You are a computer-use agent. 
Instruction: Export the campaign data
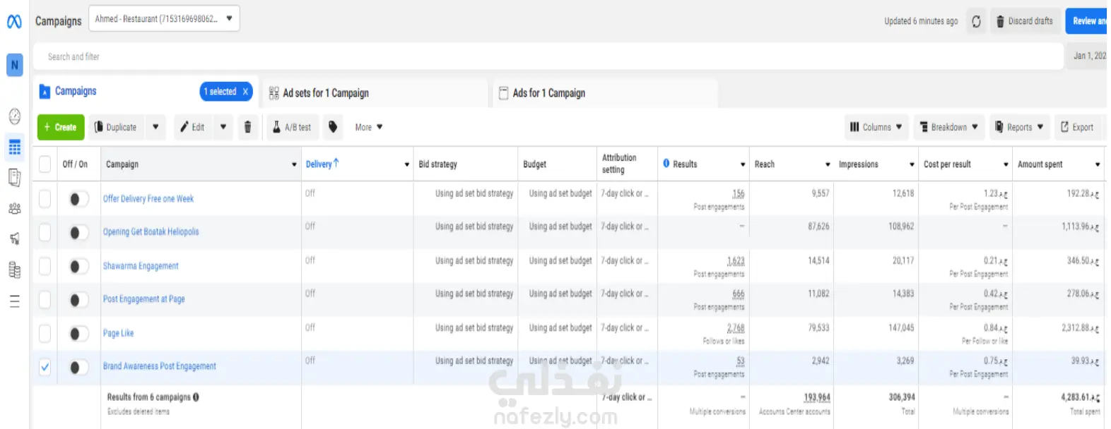[x=1077, y=127]
